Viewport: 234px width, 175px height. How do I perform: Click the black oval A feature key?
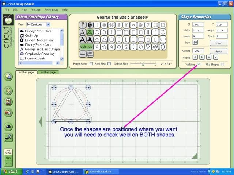[90, 25]
